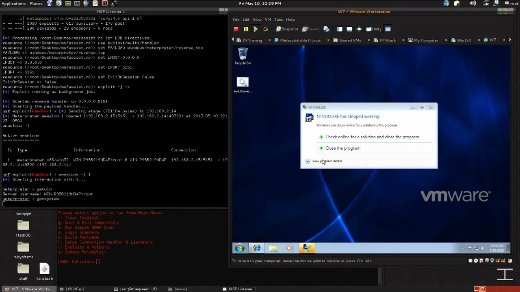Close the Metasploitable2-Linux tab
520x292 pixels.
click(x=328, y=40)
